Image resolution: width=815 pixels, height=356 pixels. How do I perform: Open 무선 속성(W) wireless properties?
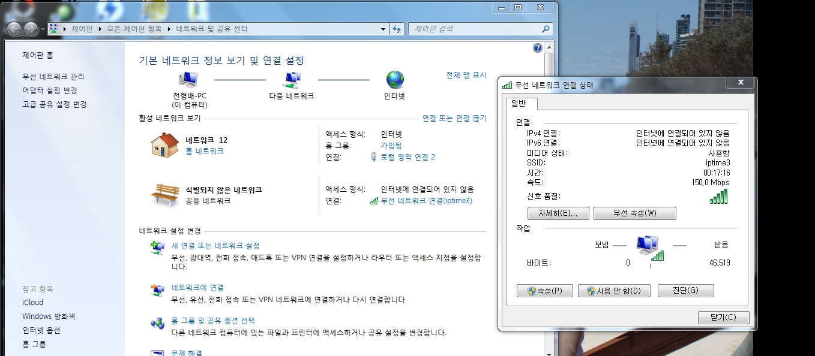(635, 213)
